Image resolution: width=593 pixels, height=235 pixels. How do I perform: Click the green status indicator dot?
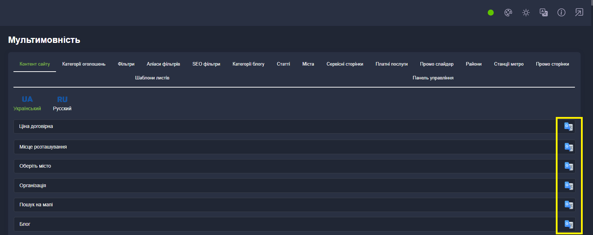491,13
